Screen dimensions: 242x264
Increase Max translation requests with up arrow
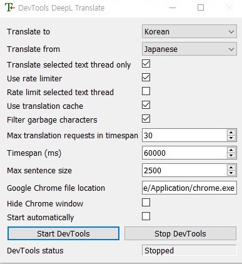point(231,133)
